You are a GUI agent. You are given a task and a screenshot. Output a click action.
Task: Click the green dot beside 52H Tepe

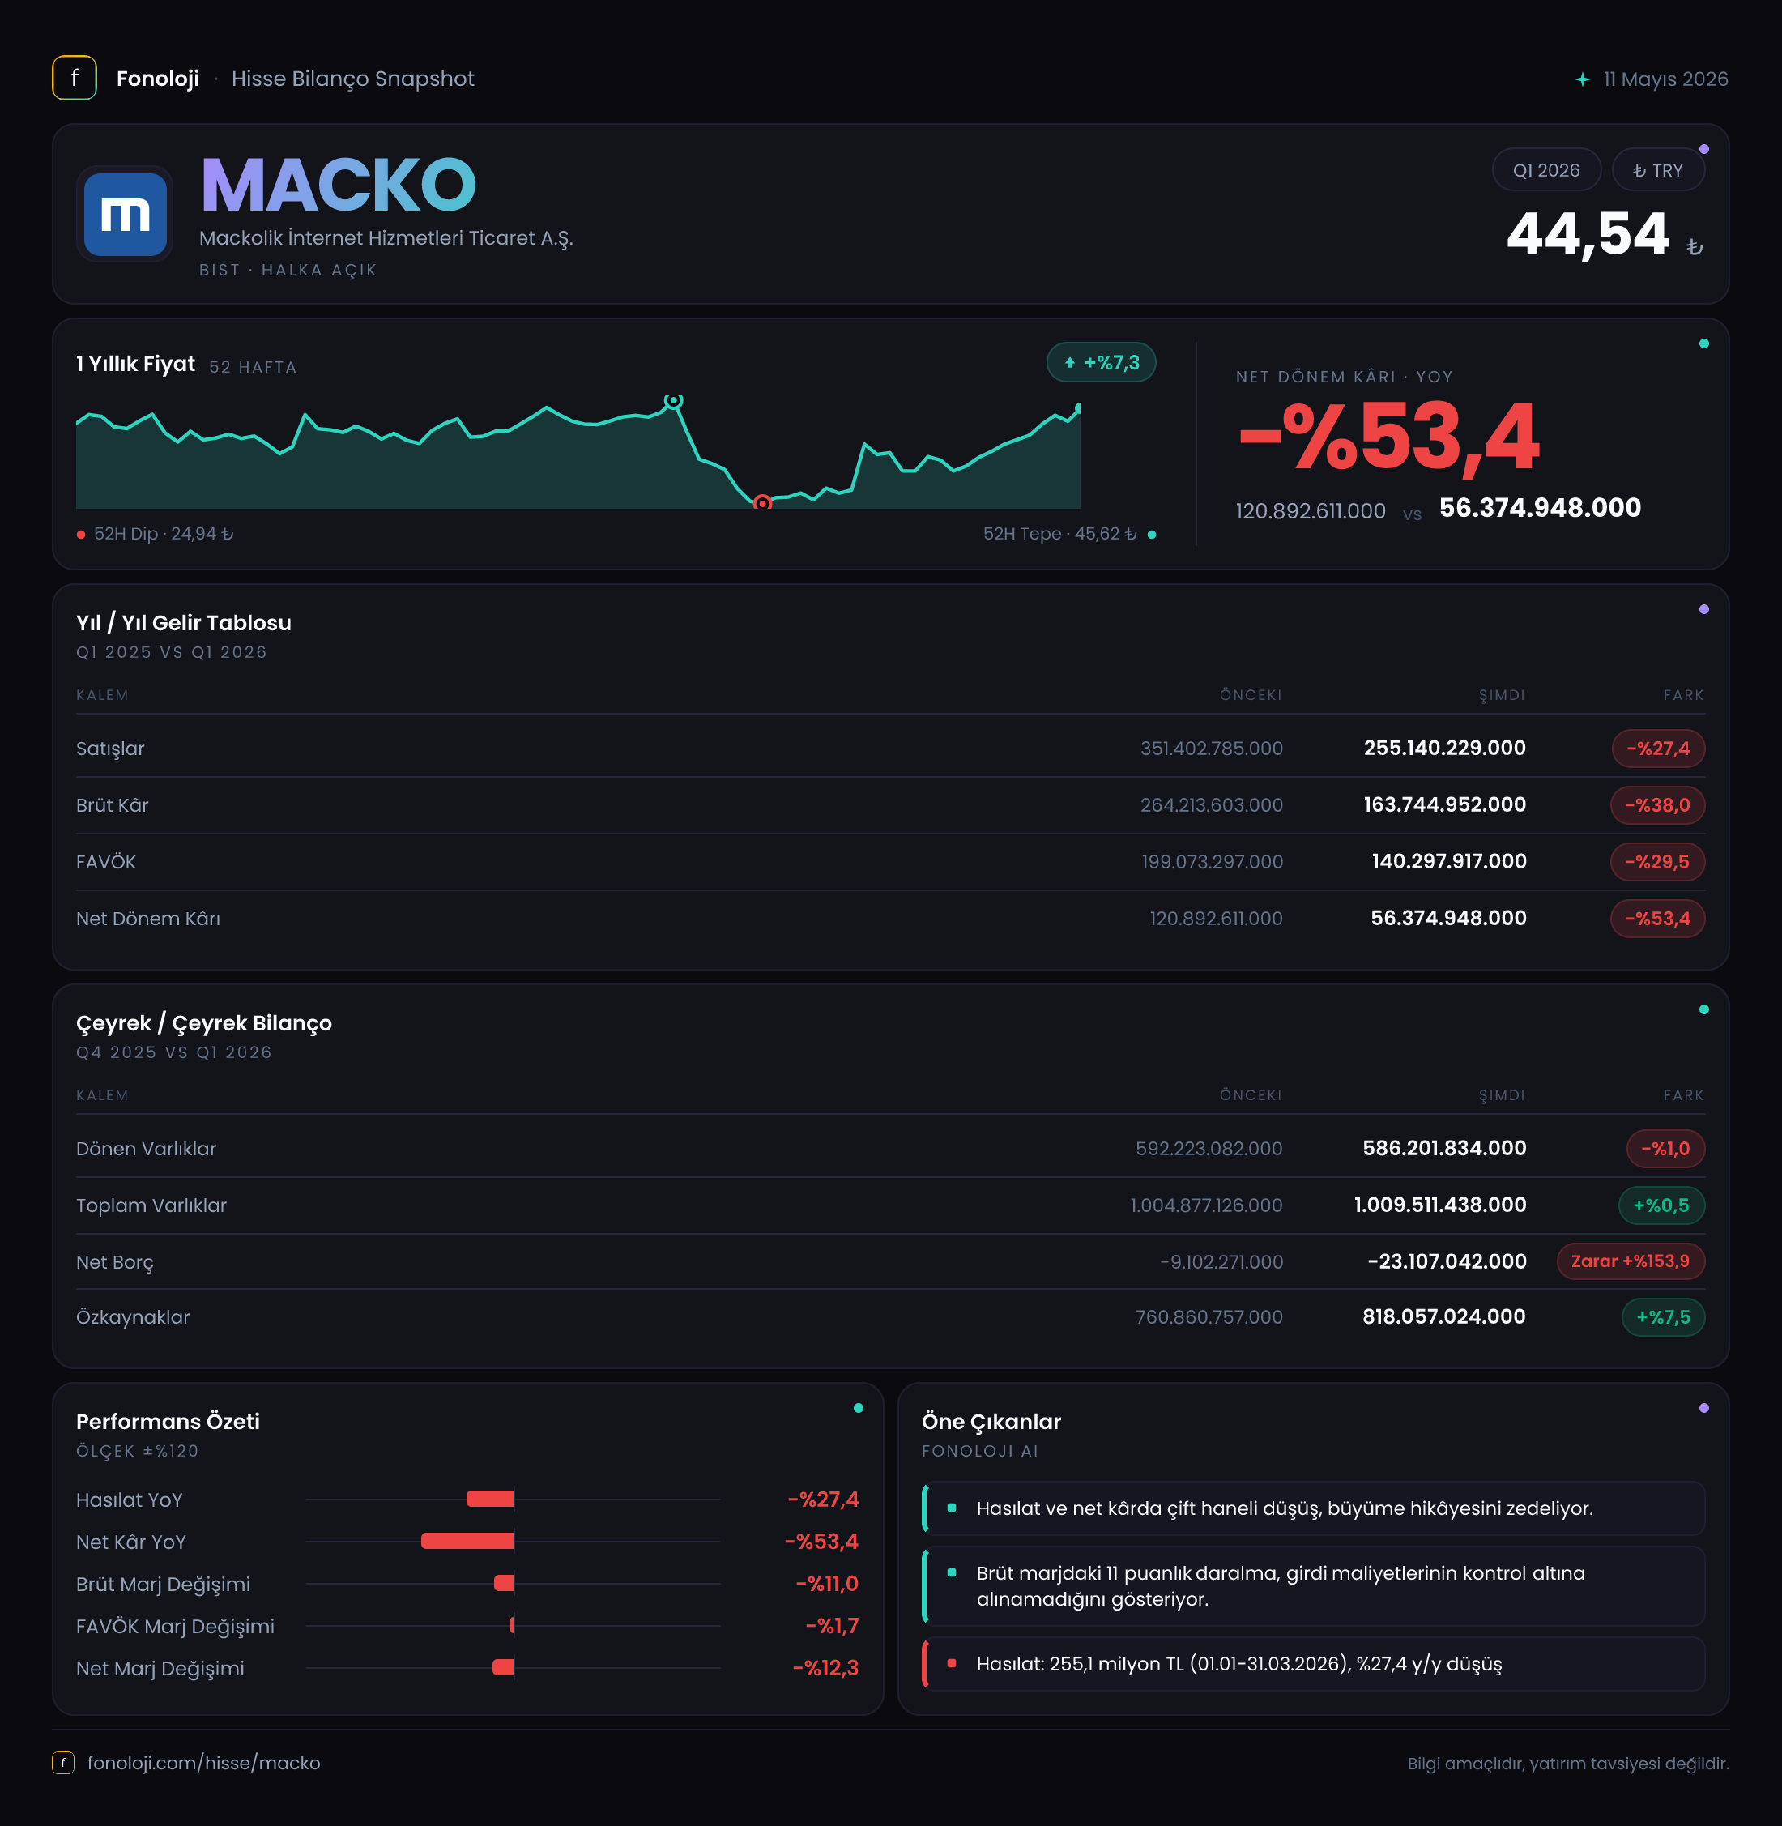(1151, 535)
